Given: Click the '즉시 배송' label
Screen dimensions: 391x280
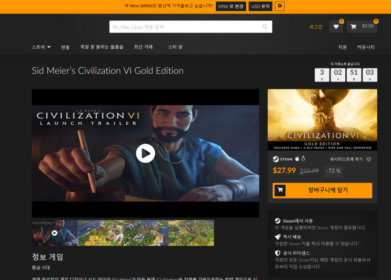Looking at the screenshot, I should click(292, 237).
